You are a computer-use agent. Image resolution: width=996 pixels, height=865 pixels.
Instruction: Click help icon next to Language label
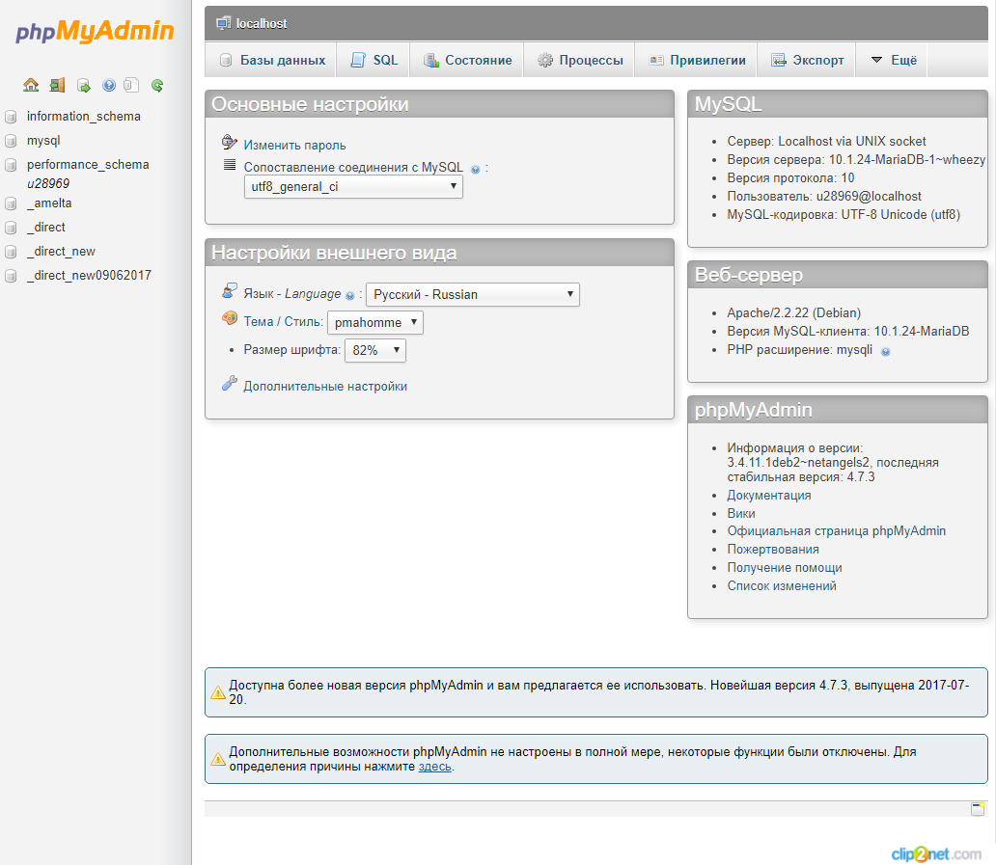pos(349,296)
